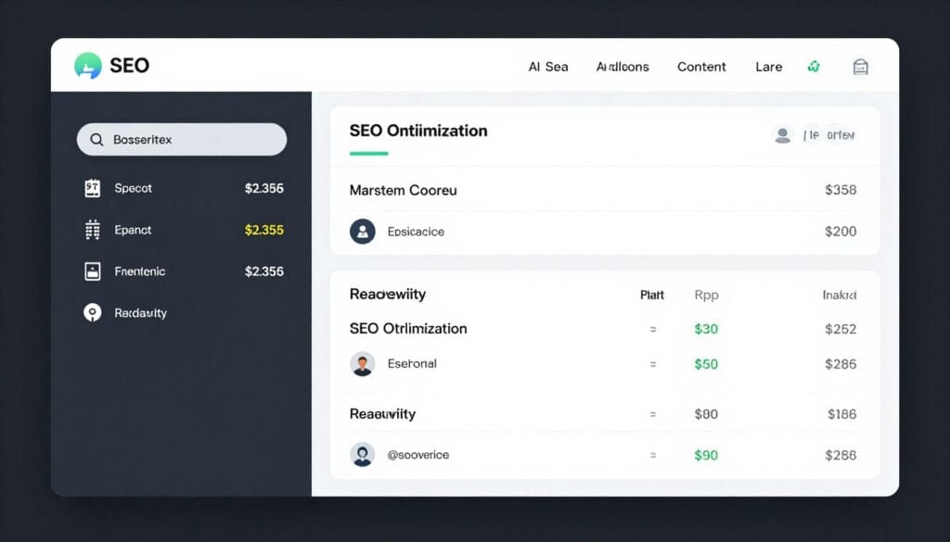This screenshot has width=950, height=542.
Task: Click the Platt column header
Action: tap(652, 296)
